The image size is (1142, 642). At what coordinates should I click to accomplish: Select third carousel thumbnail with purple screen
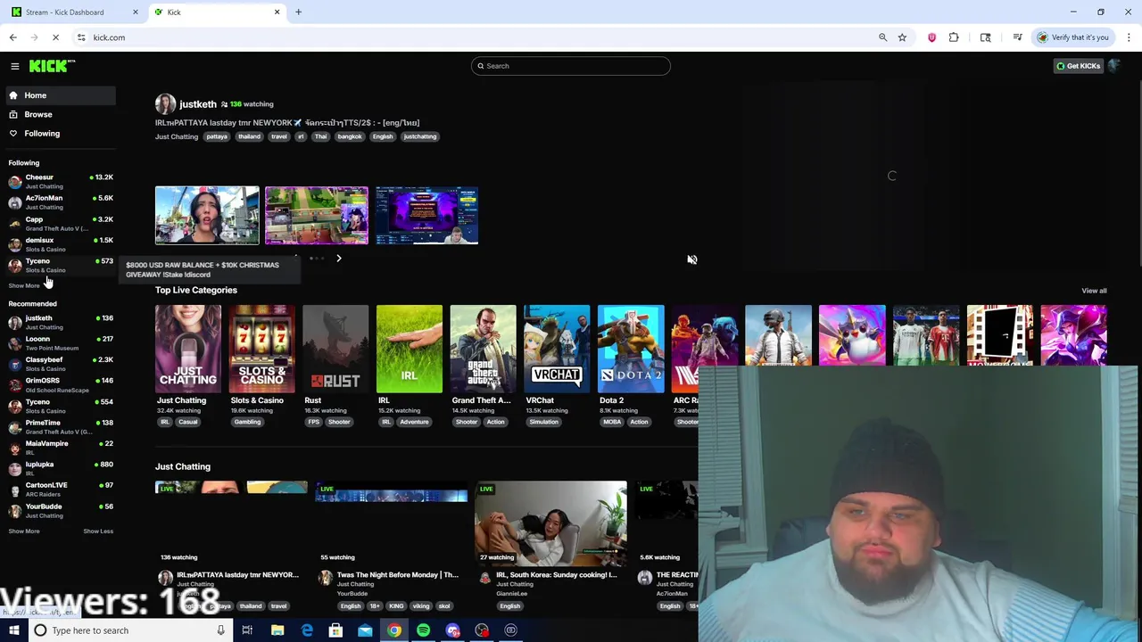[x=426, y=215]
